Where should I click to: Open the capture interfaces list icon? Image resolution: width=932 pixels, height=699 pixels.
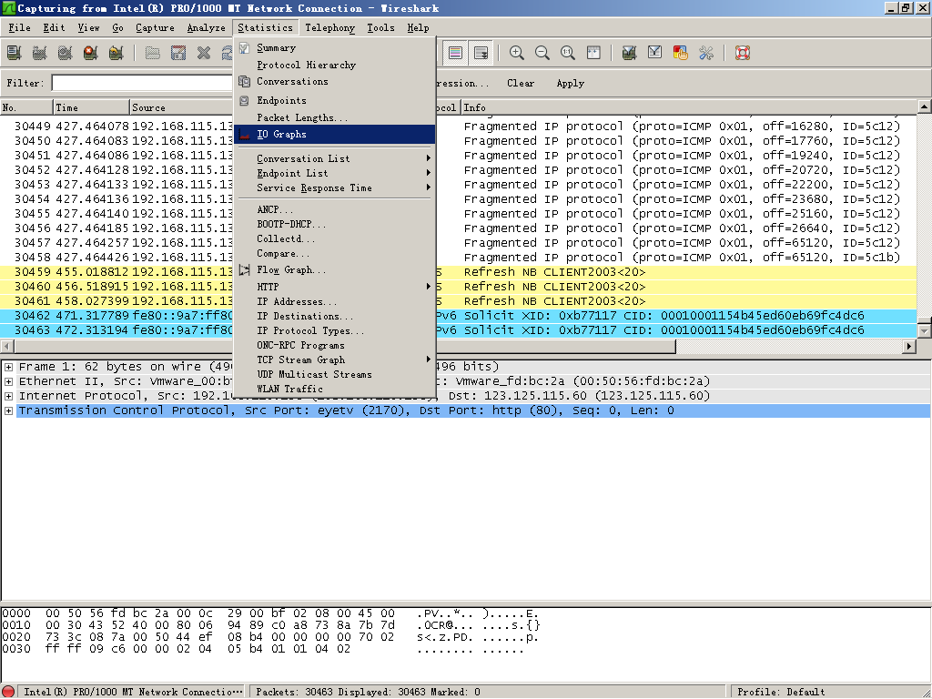15,53
